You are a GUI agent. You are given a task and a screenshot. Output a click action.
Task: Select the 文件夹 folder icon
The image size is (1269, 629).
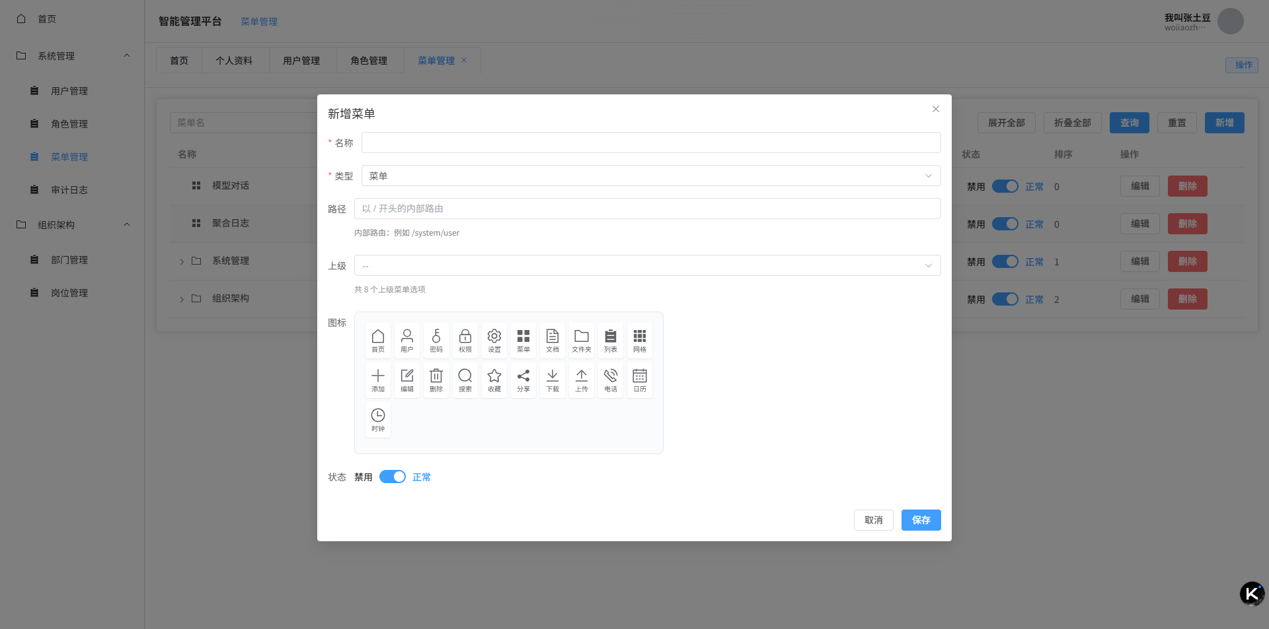pyautogui.click(x=582, y=341)
